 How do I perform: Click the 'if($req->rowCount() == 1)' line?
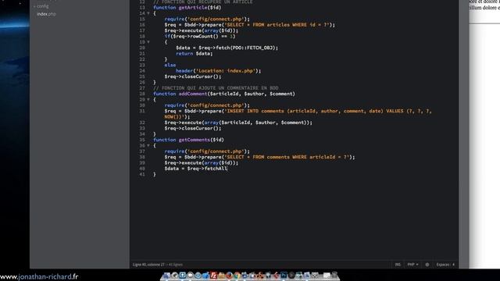point(200,37)
